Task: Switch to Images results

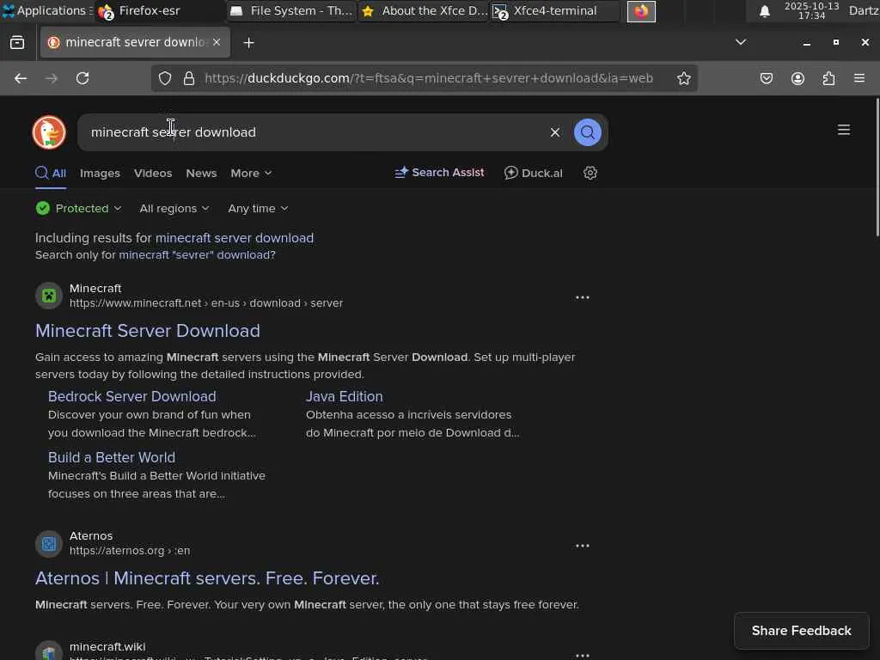Action: (x=100, y=174)
